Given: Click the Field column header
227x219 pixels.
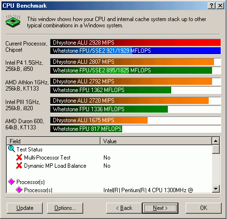Looking at the screenshot, I should pos(53,141).
